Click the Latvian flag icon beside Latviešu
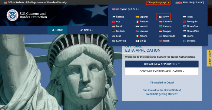This screenshot has height=110, width=212. pyautogui.click(x=161, y=21)
